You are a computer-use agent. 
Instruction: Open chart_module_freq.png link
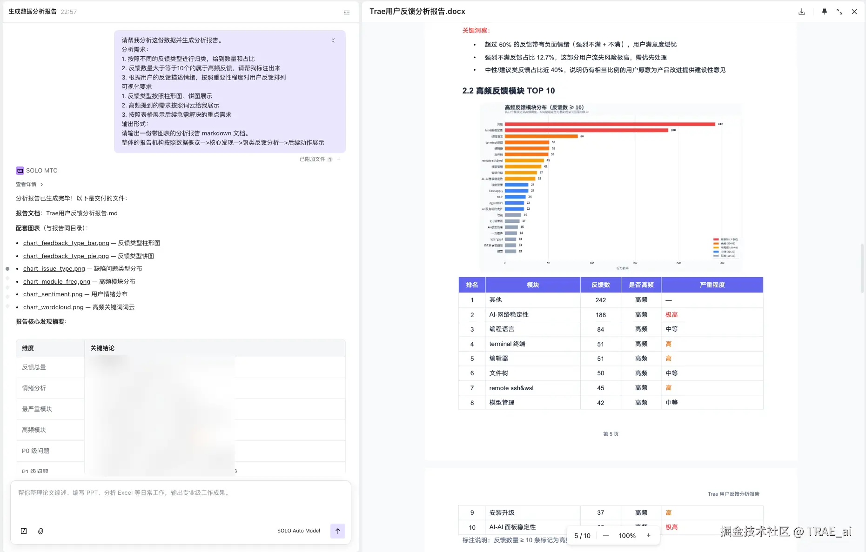pyautogui.click(x=57, y=282)
